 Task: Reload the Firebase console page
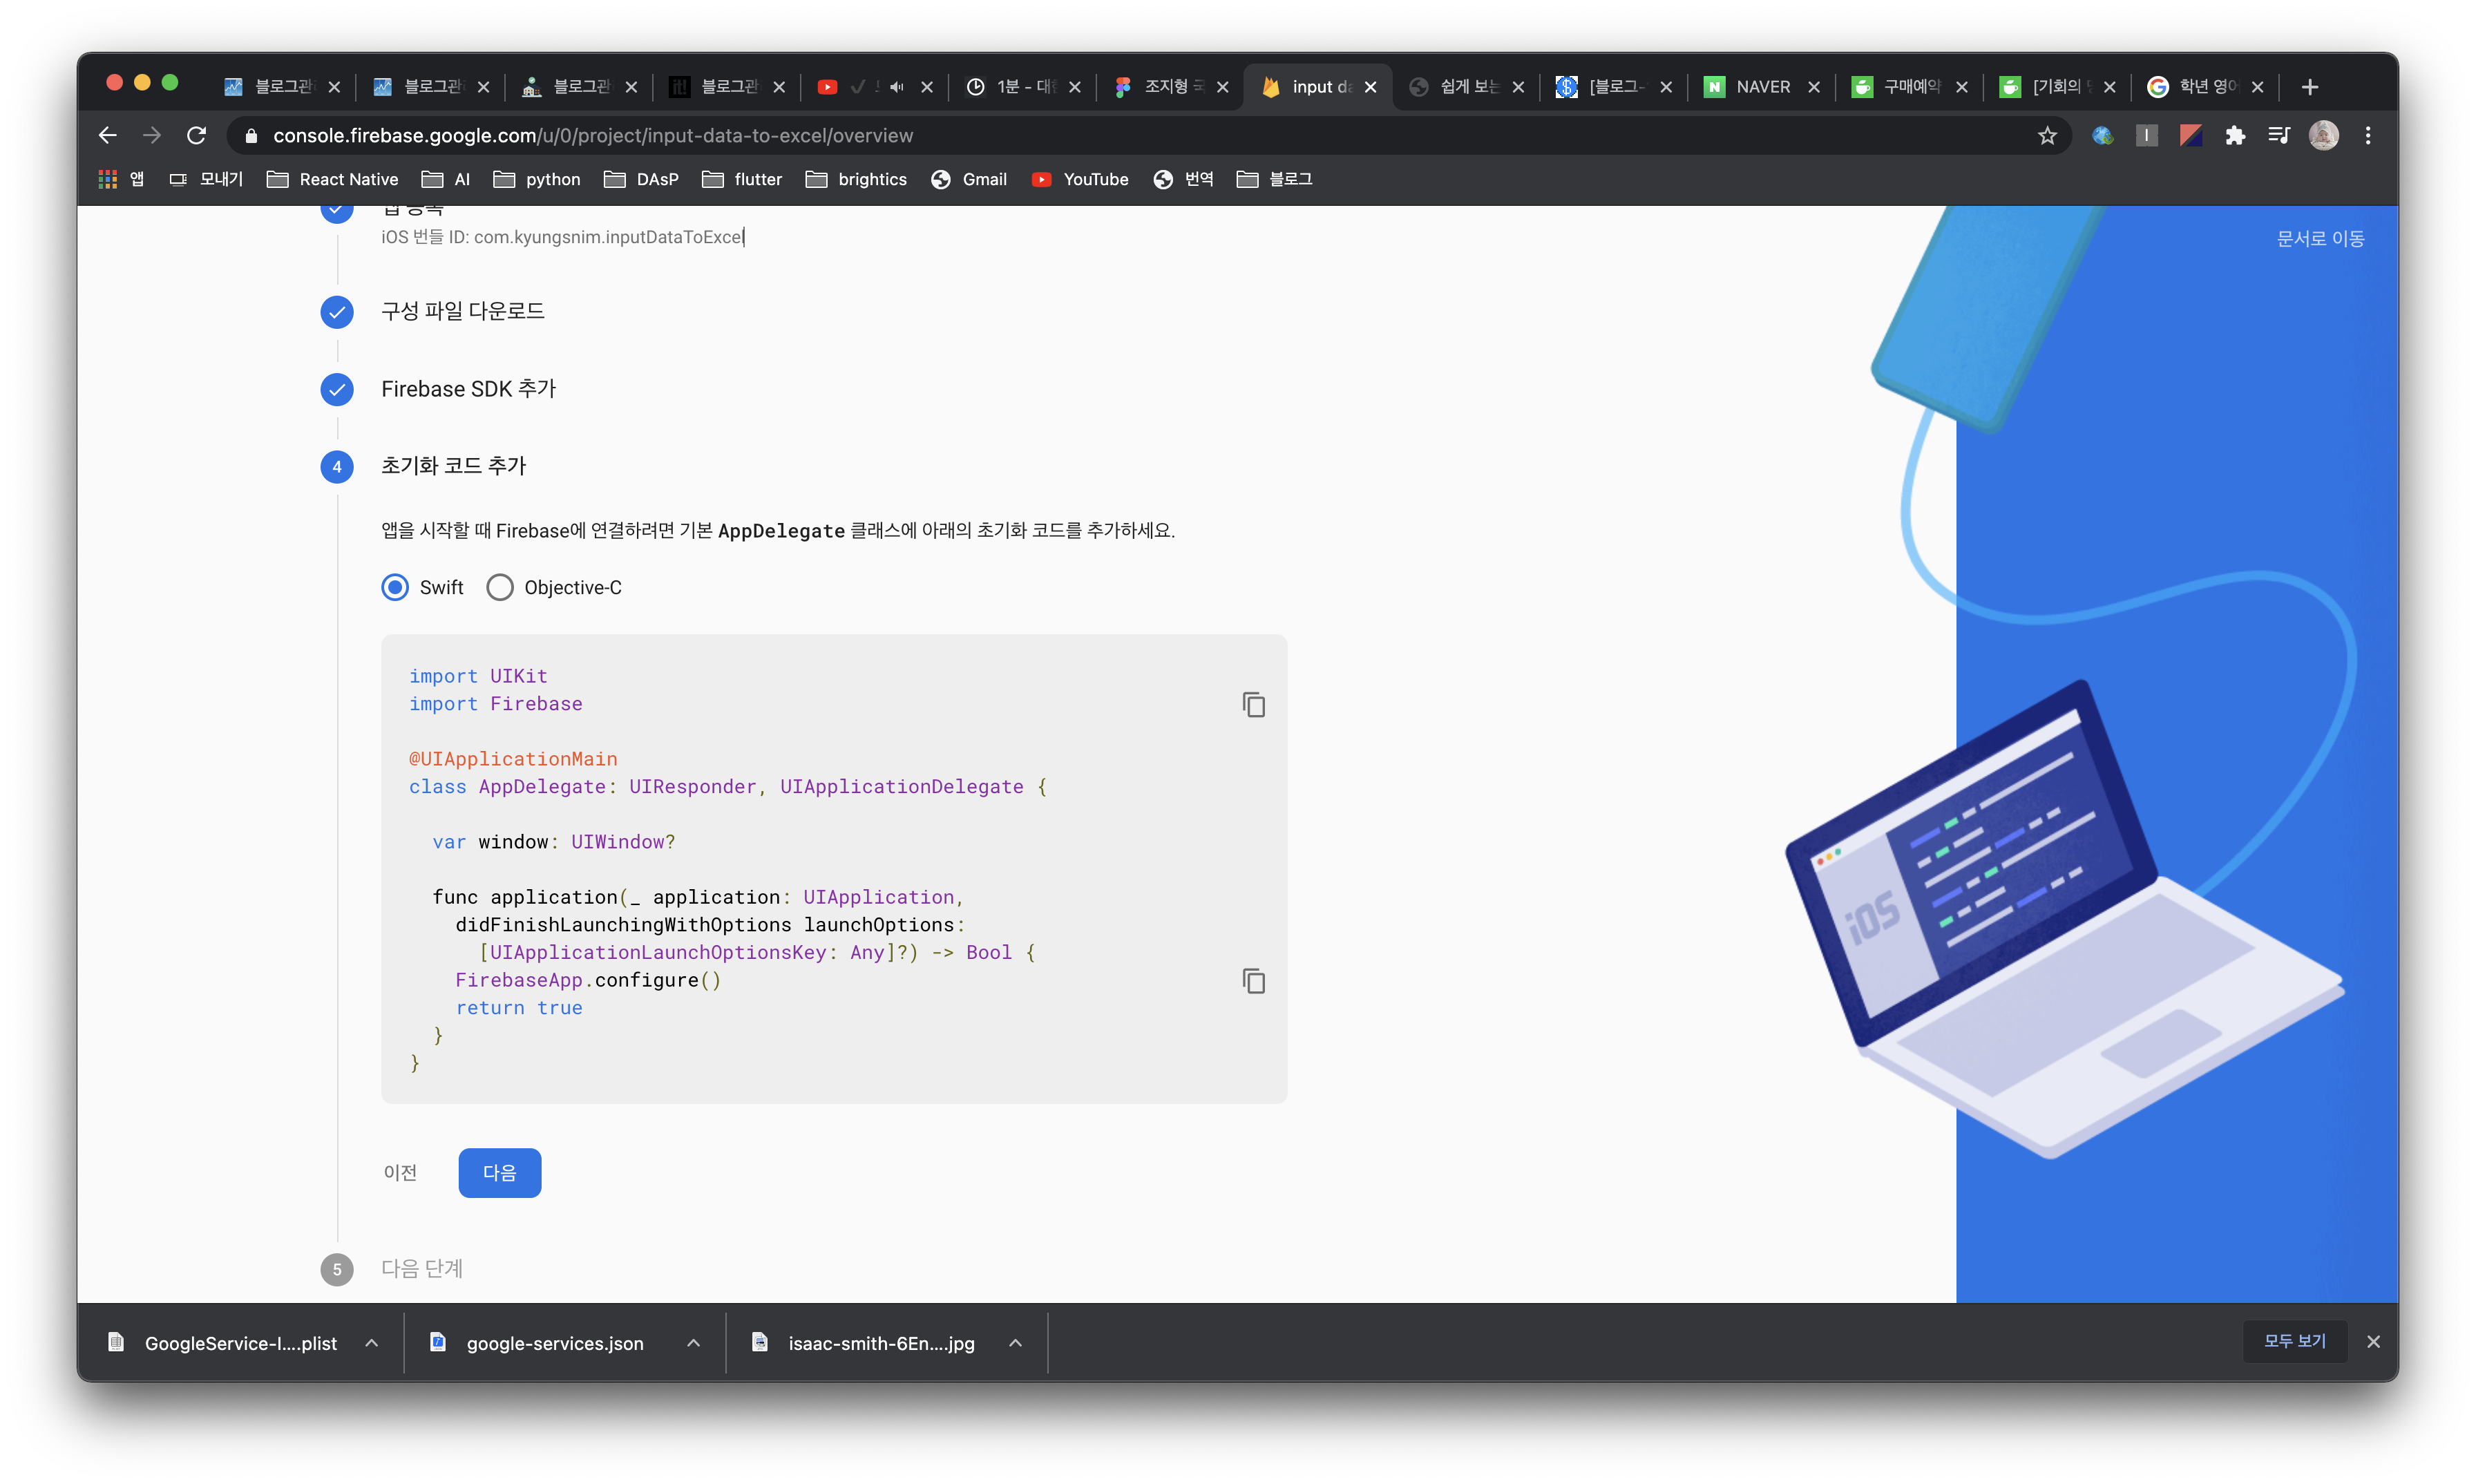point(197,136)
